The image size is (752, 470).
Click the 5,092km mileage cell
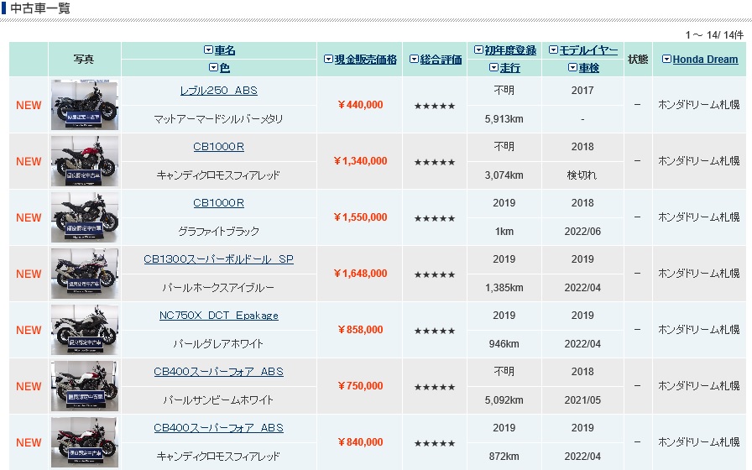coord(504,400)
